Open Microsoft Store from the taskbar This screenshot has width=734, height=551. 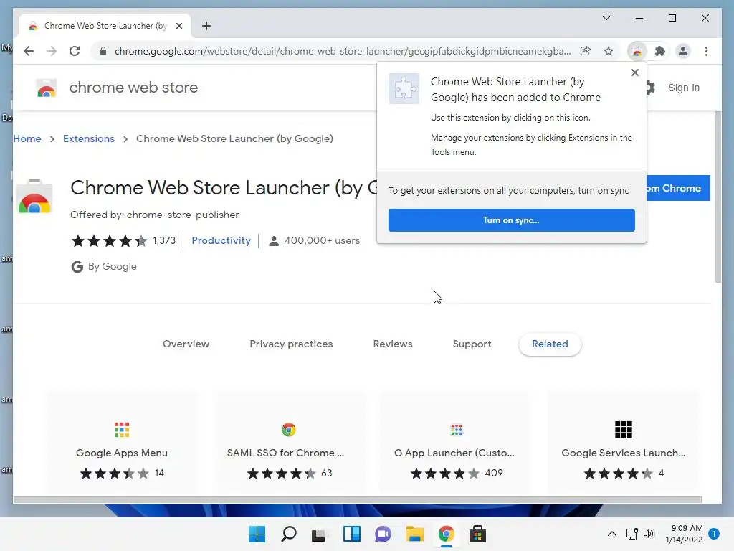click(477, 534)
